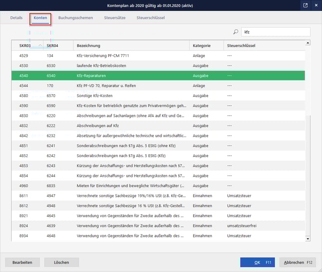Click the umsatzsteuerfrei cell in row 8924

tap(242, 226)
